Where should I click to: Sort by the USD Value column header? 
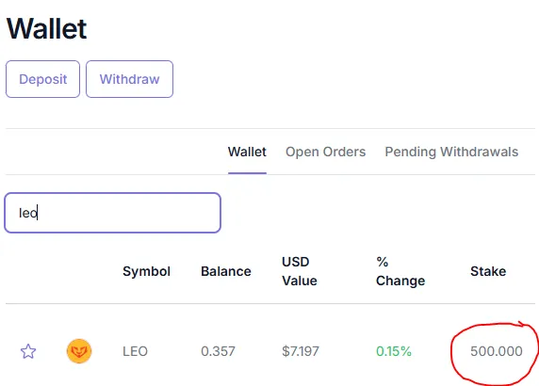coord(300,271)
